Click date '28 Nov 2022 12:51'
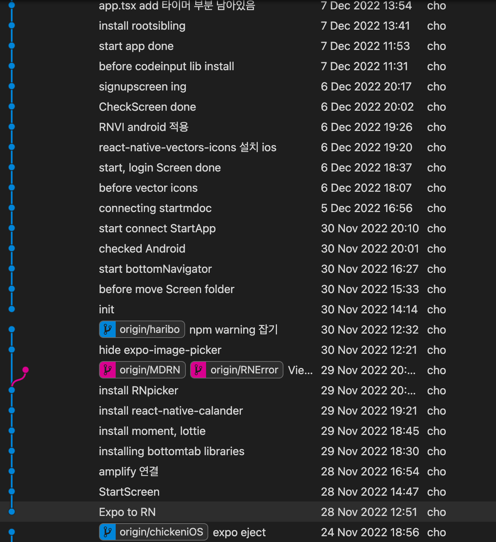 coord(369,512)
